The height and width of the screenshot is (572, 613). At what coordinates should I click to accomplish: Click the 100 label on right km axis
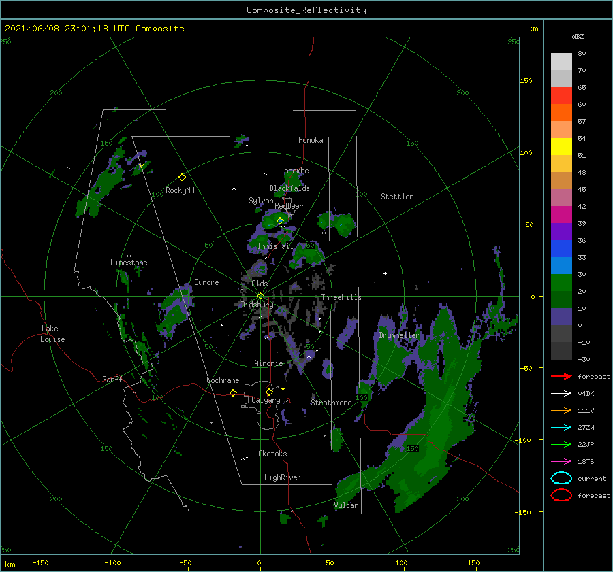pyautogui.click(x=526, y=152)
